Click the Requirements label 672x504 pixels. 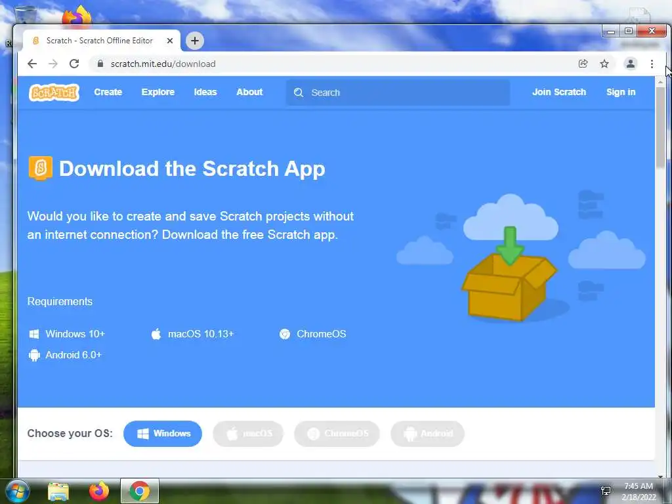point(60,301)
